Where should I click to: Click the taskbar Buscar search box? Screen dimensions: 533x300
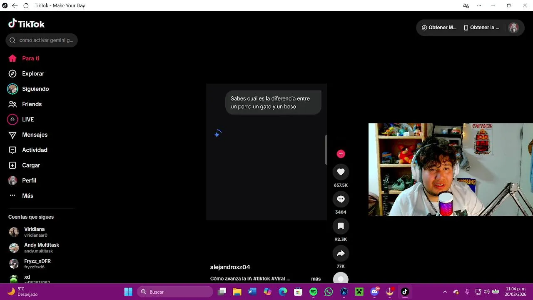pyautogui.click(x=175, y=292)
